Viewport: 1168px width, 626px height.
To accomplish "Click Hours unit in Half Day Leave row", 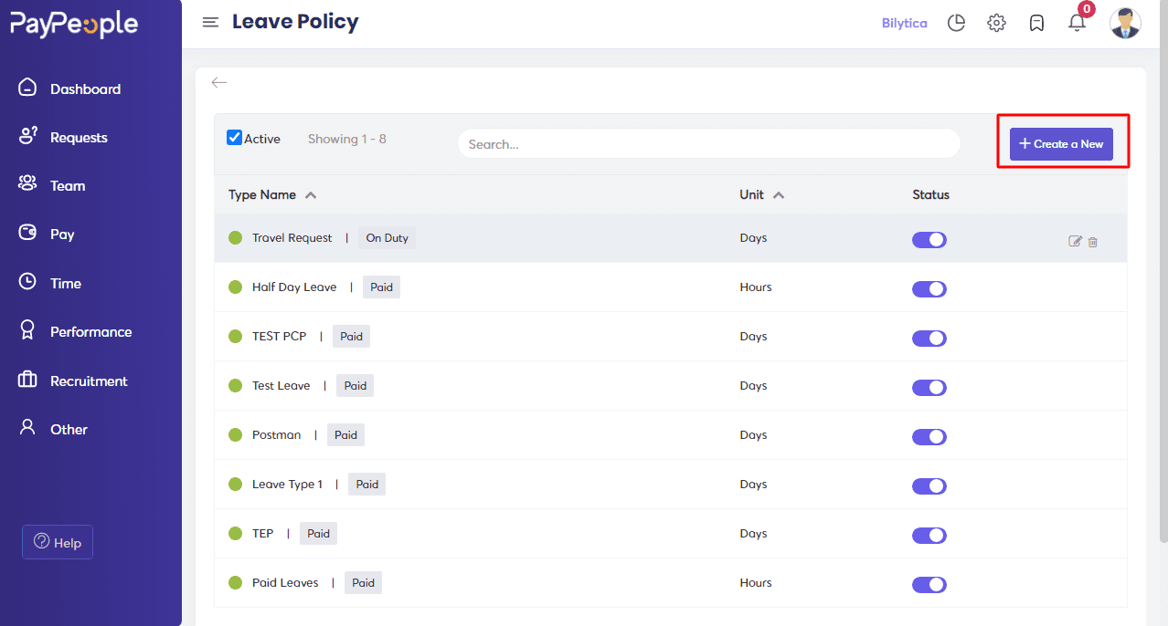I will [756, 287].
